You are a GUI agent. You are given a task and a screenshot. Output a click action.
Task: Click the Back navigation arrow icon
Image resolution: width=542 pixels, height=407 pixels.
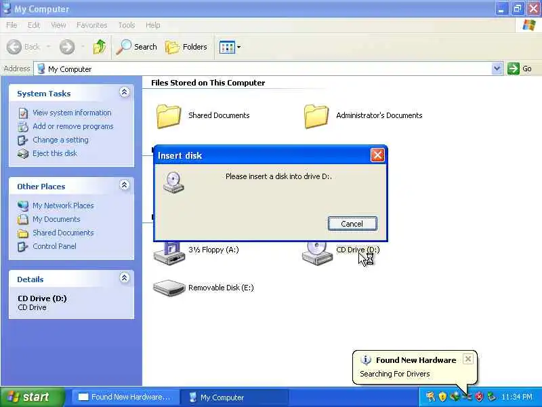[x=14, y=47]
